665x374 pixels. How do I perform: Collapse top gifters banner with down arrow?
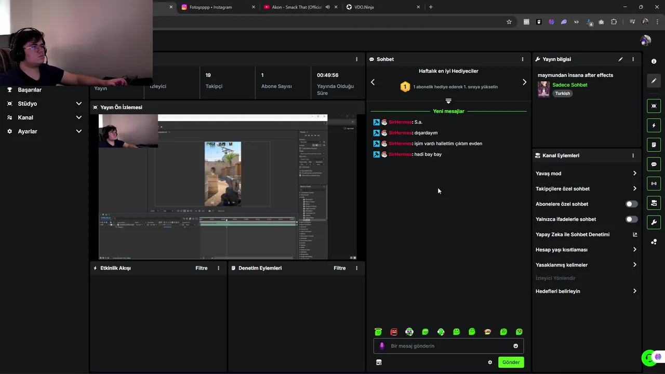tap(448, 101)
